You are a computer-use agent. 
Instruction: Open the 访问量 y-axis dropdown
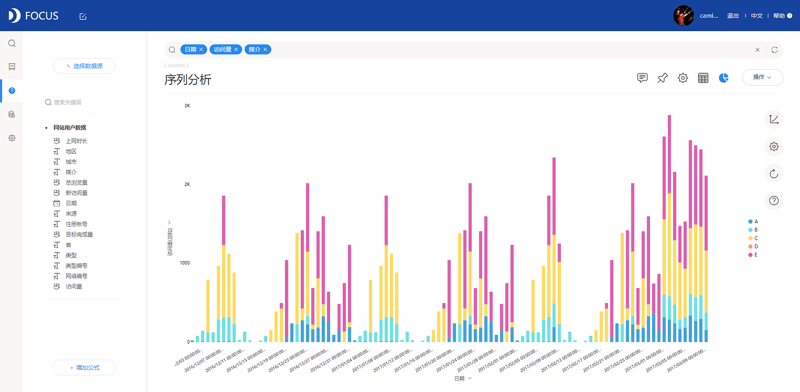[169, 238]
